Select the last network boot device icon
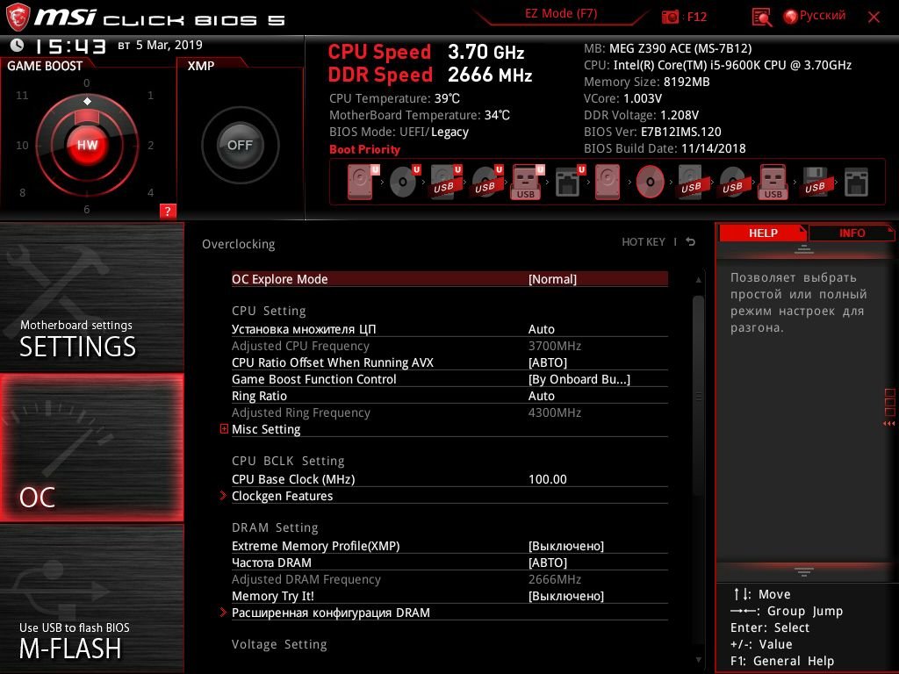The image size is (899, 674). (x=856, y=182)
